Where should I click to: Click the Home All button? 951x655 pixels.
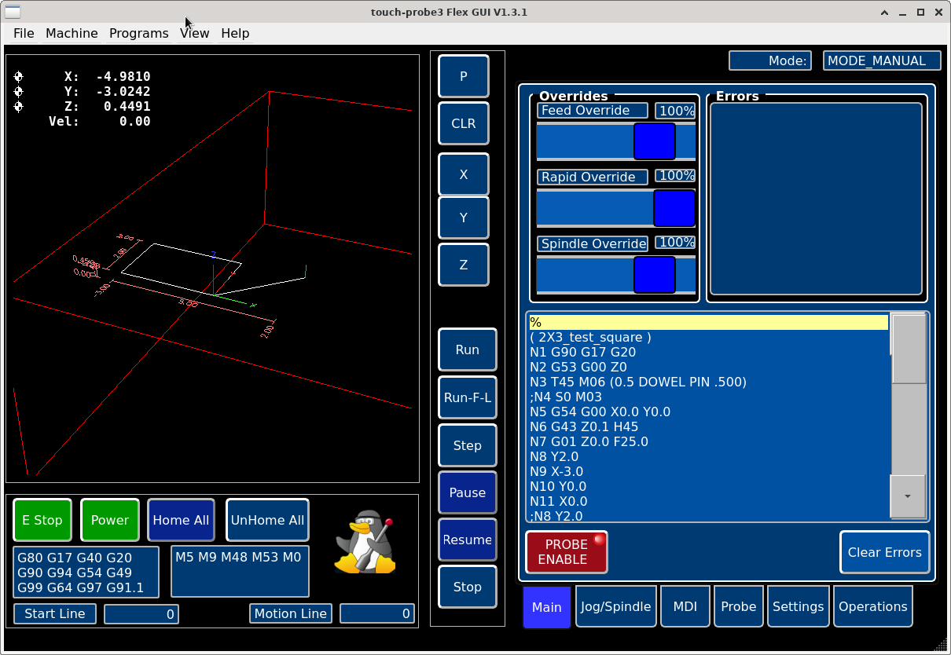(181, 520)
